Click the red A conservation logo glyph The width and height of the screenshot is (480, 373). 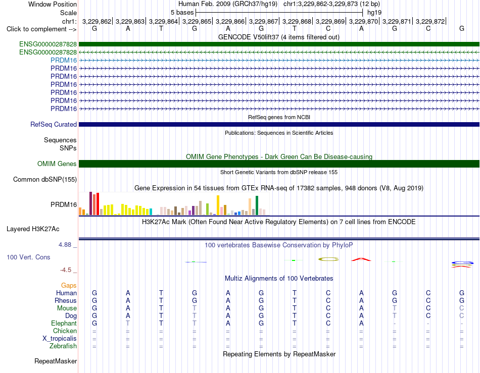click(361, 259)
